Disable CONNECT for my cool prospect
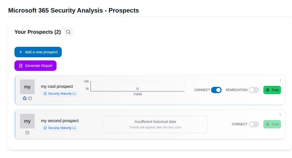292x158 pixels. [x=216, y=90]
